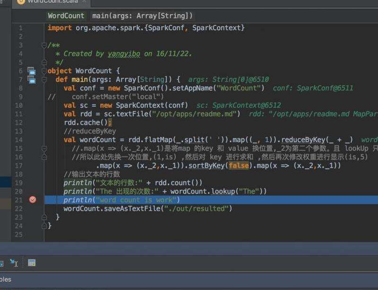Viewport: 378px width, 290px height.
Task: Fold the comment block starting at line 15
Action: [44, 148]
